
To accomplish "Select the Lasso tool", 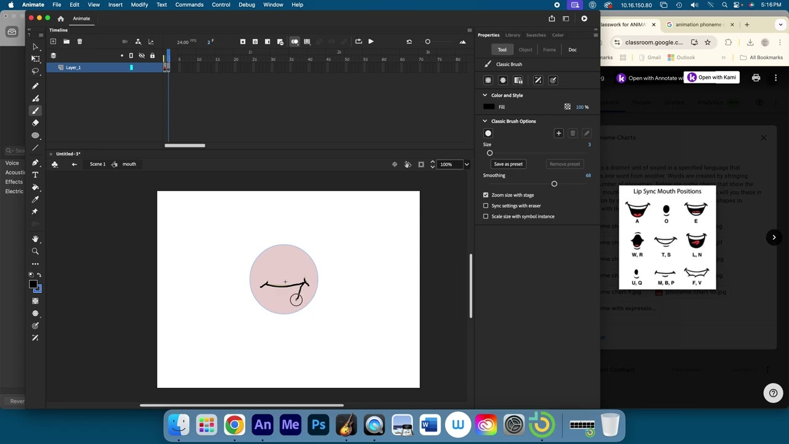I will click(35, 72).
